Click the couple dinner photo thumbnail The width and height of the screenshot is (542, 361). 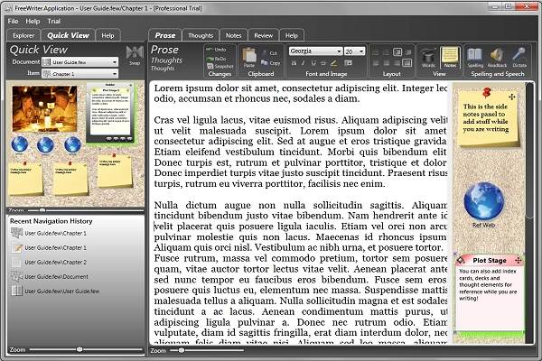pos(44,109)
